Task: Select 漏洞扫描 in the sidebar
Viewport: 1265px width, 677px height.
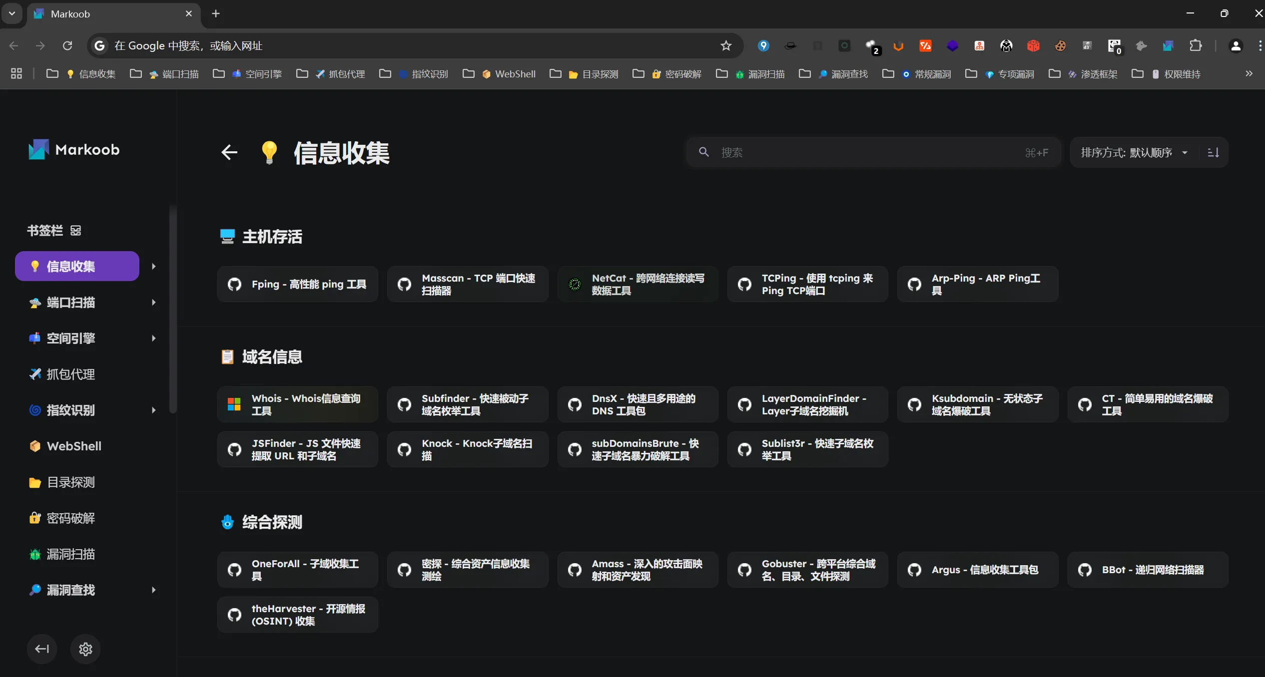Action: (x=77, y=554)
